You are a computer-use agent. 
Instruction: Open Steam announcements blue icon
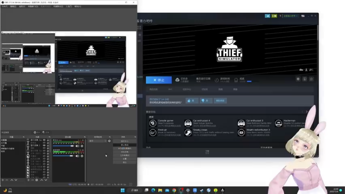pos(267,16)
